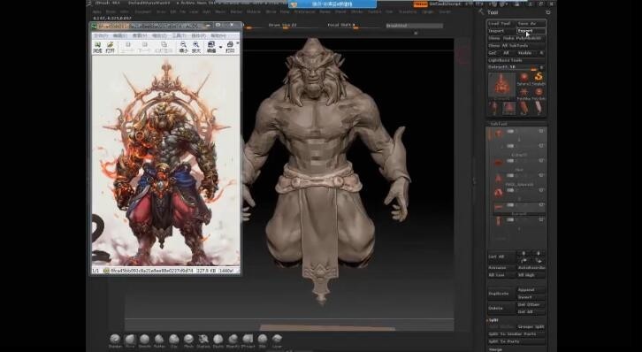Select the PolyMesh3D star tool thumbnail
Image resolution: width=642 pixels, height=352 pixels.
tap(524, 94)
